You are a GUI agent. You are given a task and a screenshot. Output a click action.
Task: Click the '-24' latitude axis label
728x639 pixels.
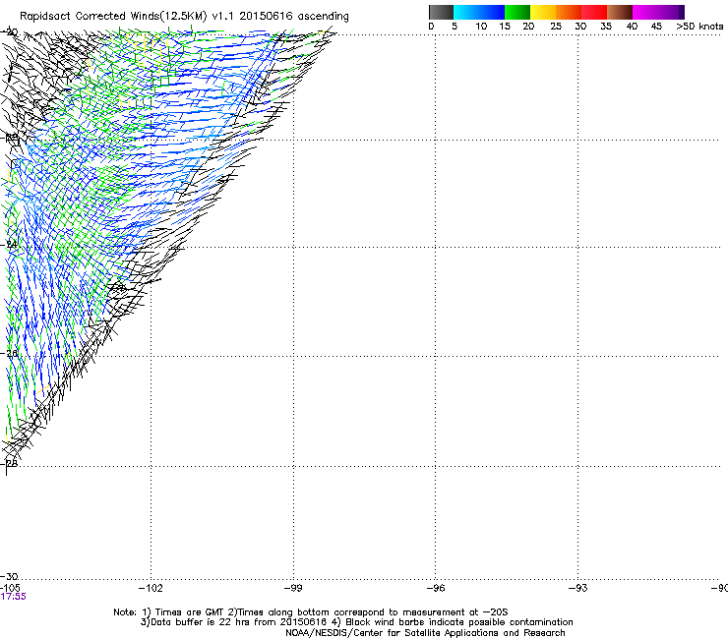[x=9, y=244]
